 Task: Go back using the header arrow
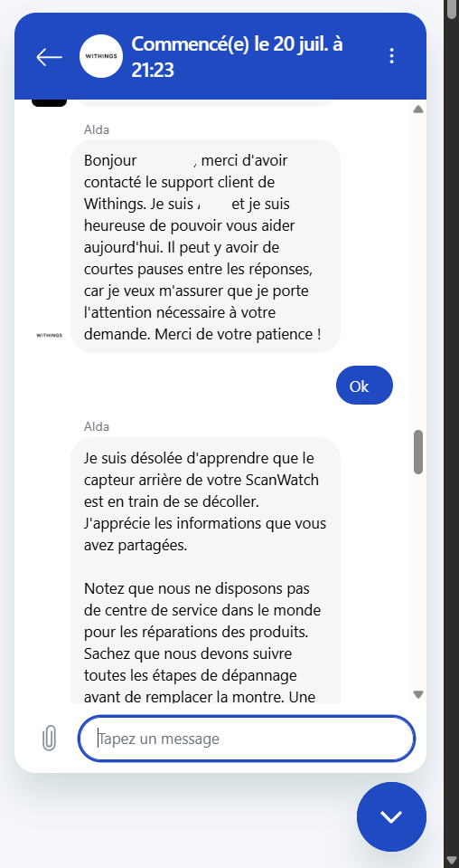tap(49, 56)
